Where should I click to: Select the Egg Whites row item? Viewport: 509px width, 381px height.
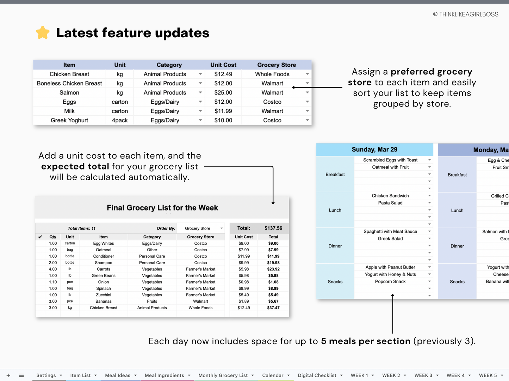coord(104,243)
